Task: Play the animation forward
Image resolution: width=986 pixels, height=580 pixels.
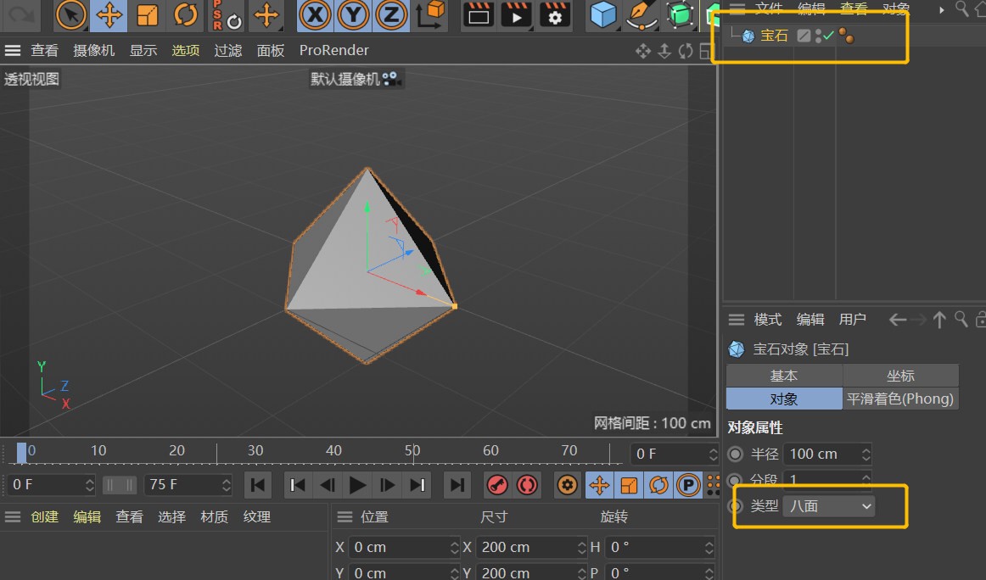Action: tap(357, 485)
